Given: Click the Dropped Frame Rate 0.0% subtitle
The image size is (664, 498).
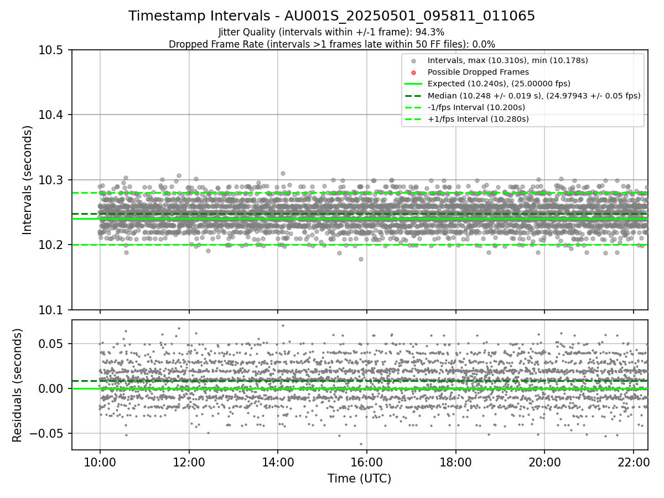Looking at the screenshot, I should [331, 44].
